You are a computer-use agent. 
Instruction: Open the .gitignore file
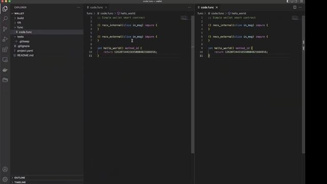(47, 46)
